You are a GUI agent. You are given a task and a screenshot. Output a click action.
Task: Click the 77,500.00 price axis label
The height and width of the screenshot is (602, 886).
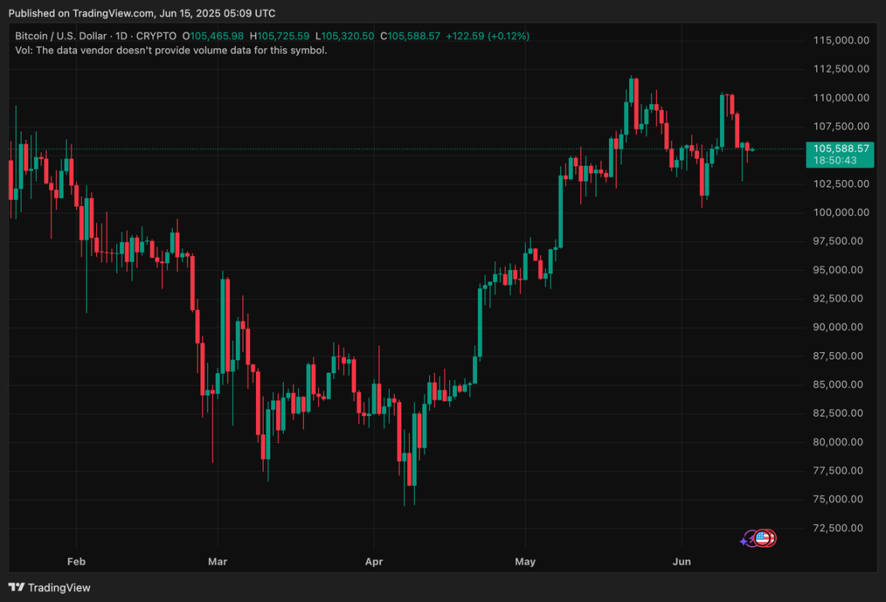[x=838, y=471]
